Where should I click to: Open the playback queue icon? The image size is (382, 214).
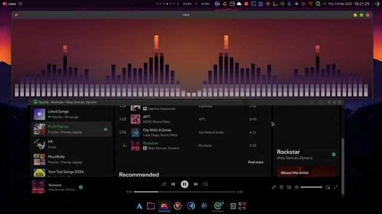point(281,187)
